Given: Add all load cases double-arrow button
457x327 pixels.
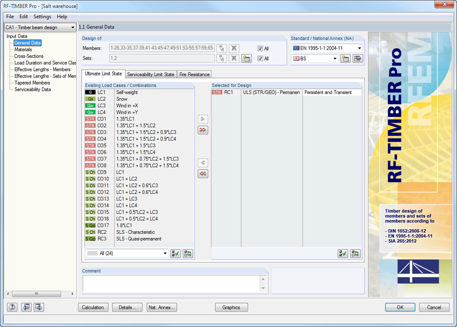Looking at the screenshot, I should click(203, 130).
